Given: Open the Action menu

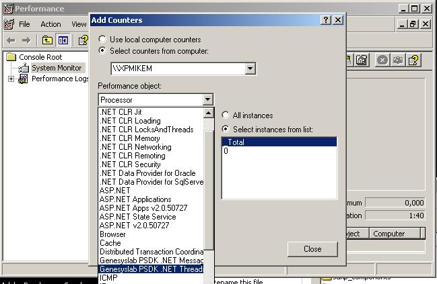Looking at the screenshot, I should 51,24.
